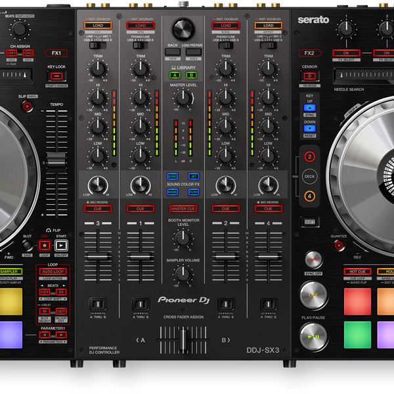Flip channel 2 crossfader assign switch

[226, 304]
